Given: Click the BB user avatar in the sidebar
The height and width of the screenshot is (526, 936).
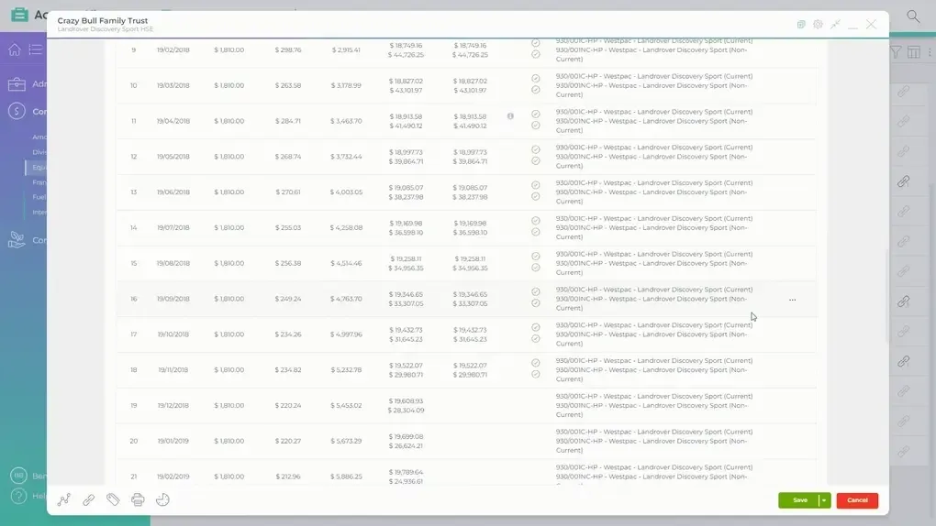Looking at the screenshot, I should point(18,476).
